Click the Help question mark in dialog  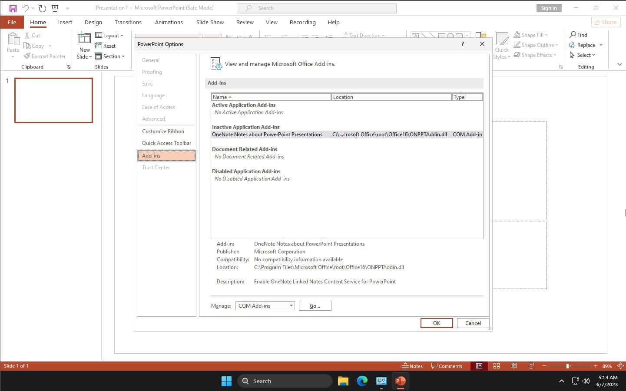click(x=463, y=44)
